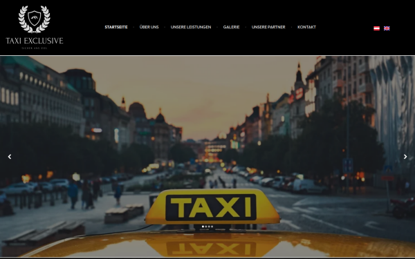Select the third slider pagination dot

[209, 227]
